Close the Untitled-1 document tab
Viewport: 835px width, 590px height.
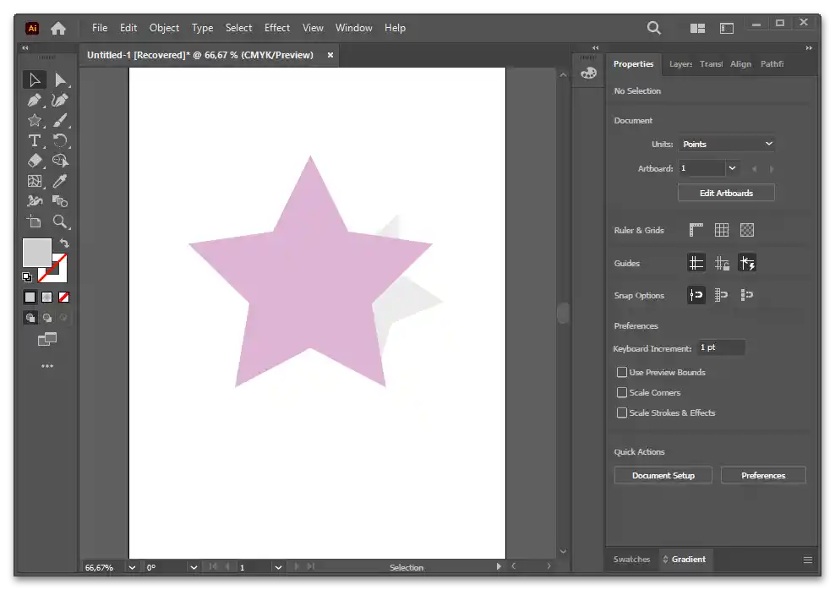pyautogui.click(x=330, y=55)
